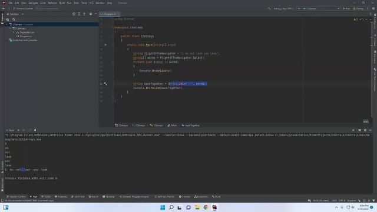This screenshot has width=377, height=212.
Task: Click Rider icon in taskbar
Action: (x=214, y=207)
